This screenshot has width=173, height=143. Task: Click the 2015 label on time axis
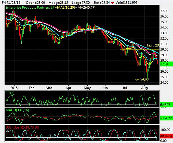click(10, 86)
